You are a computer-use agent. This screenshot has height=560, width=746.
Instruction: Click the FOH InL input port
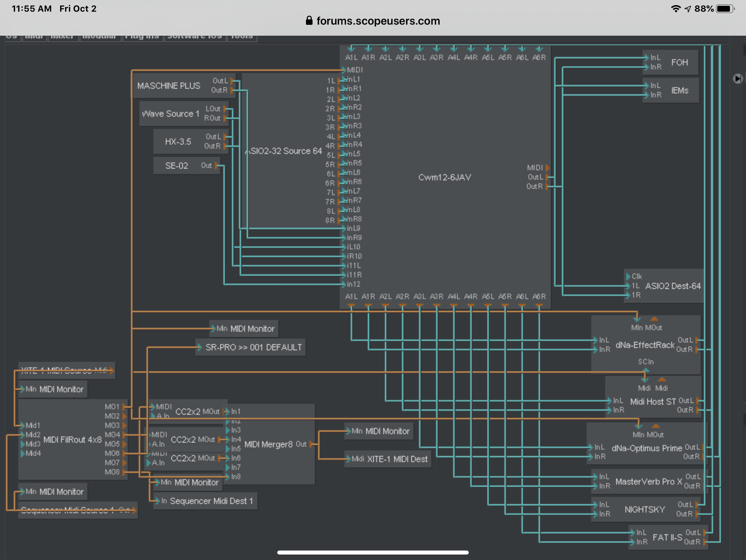pyautogui.click(x=647, y=58)
